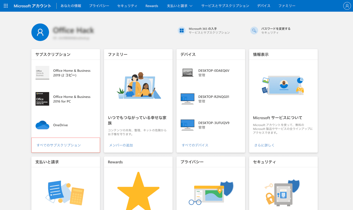Click the DESKTOP-0DAEQ6V laptop icon
This screenshot has width=353, height=210.
point(188,73)
